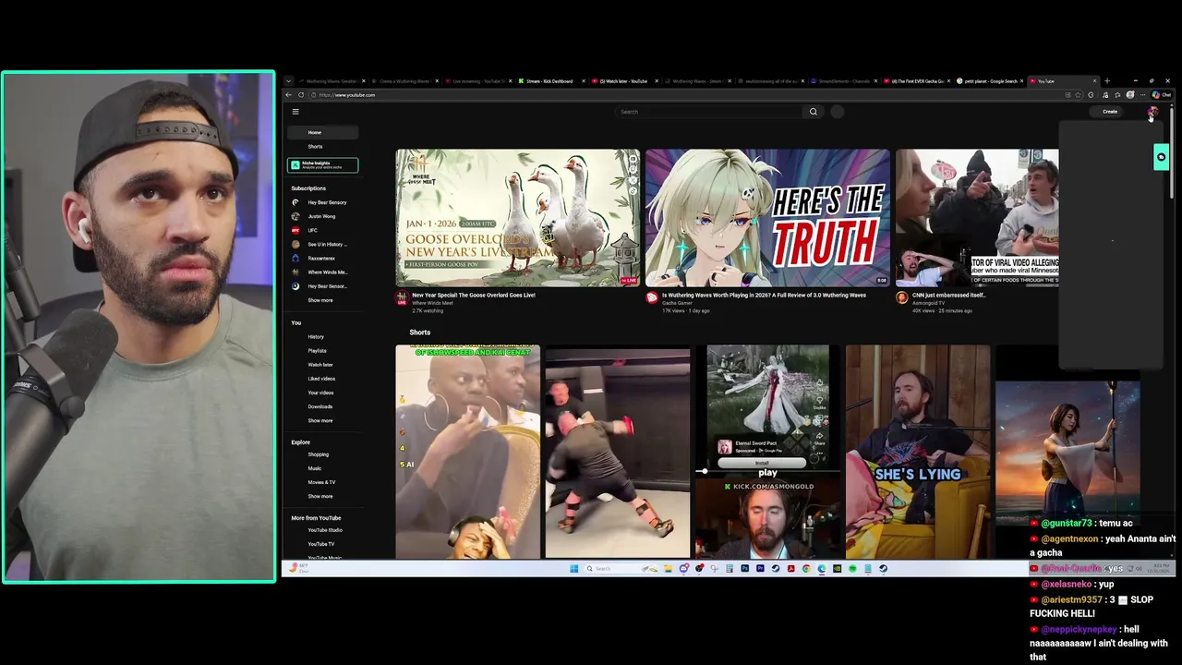The image size is (1182, 665).
Task: Click the YouTube search magnifier button
Action: coord(814,112)
